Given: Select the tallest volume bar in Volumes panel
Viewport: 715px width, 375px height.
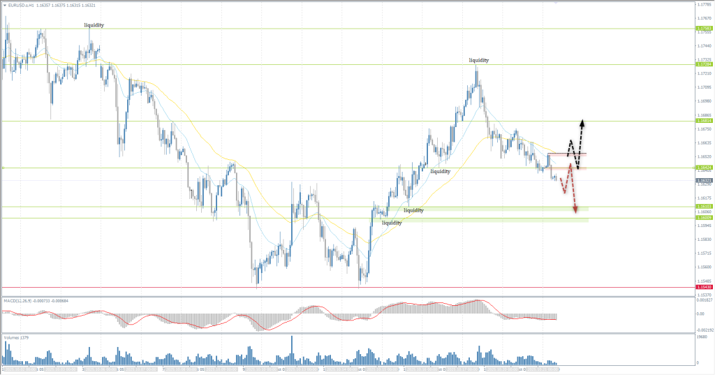Looking at the screenshot, I should [292, 349].
